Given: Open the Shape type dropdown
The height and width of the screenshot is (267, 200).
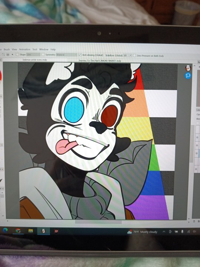Looking at the screenshot, I should click(x=33, y=55).
